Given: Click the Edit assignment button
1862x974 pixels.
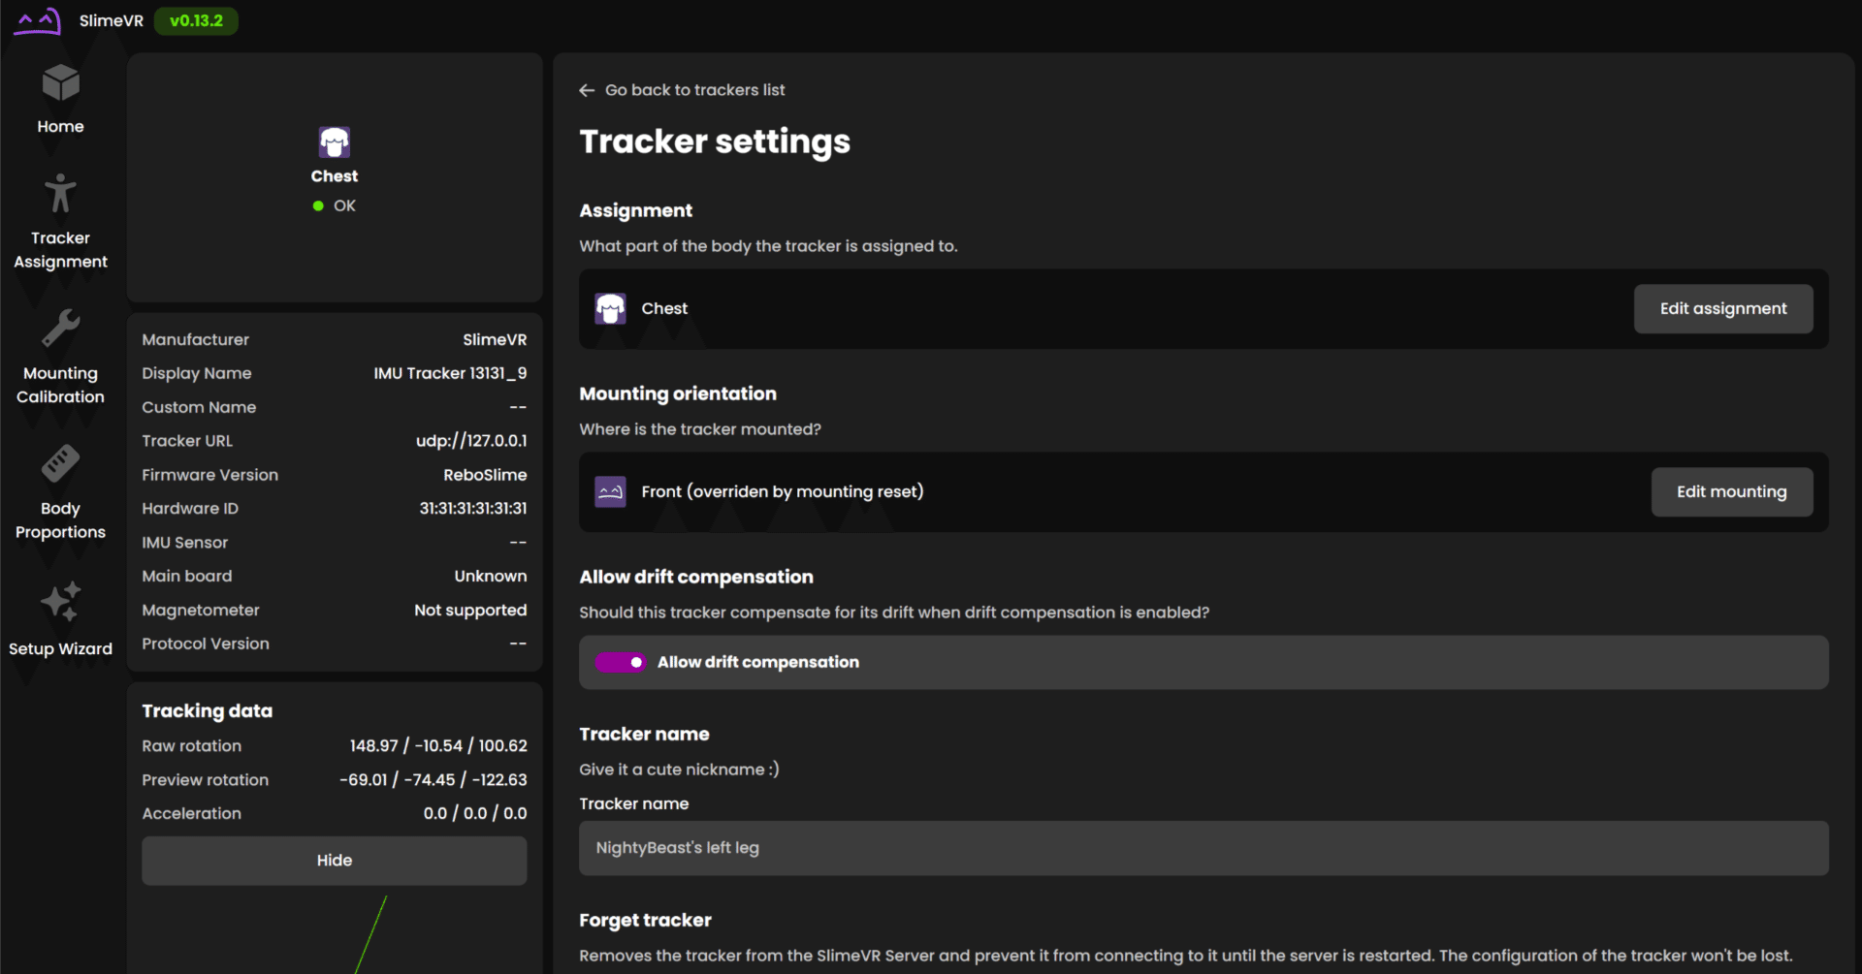Looking at the screenshot, I should (1722, 309).
